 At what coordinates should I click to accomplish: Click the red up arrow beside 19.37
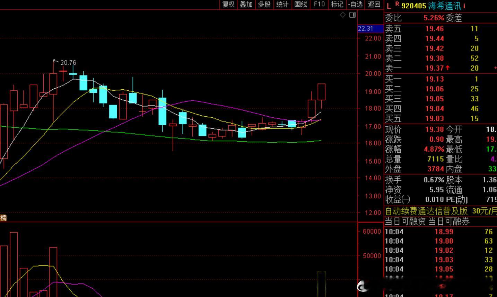[447, 68]
